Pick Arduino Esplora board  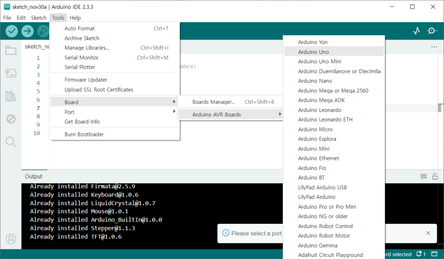point(334,139)
